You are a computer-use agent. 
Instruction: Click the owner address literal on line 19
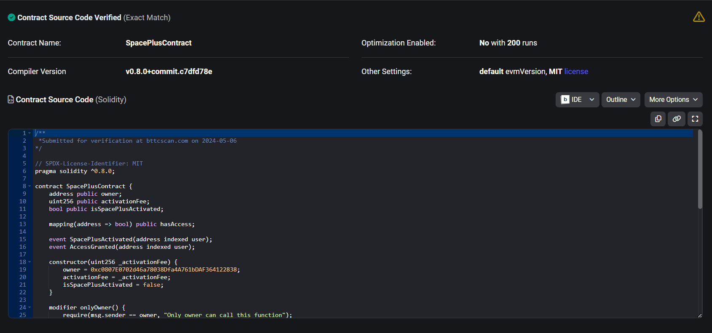click(x=164, y=270)
